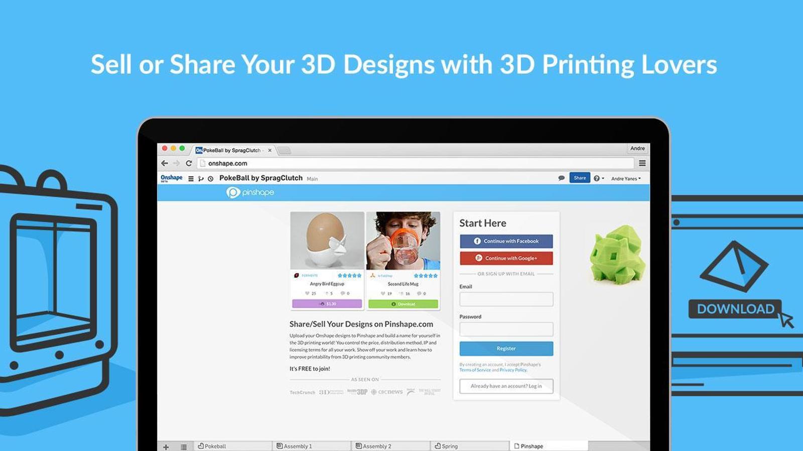Open the comments speech bubble icon

(561, 178)
